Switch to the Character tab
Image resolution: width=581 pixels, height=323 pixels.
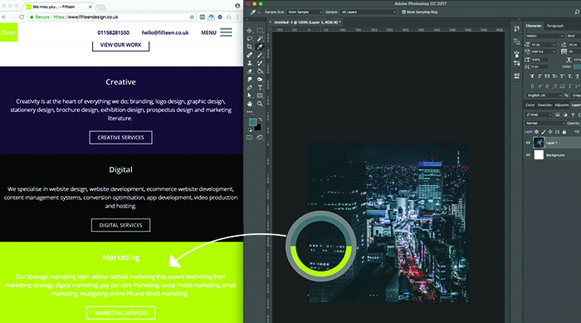534,26
